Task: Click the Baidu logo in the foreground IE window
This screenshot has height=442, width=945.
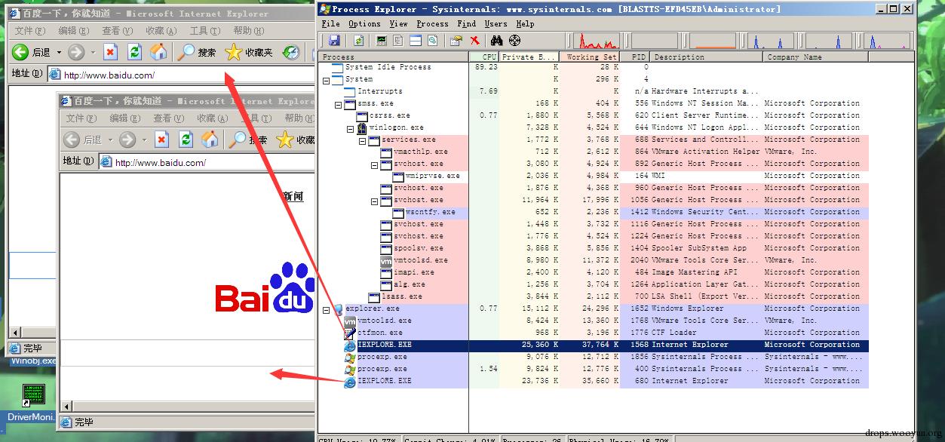Action: [x=265, y=288]
